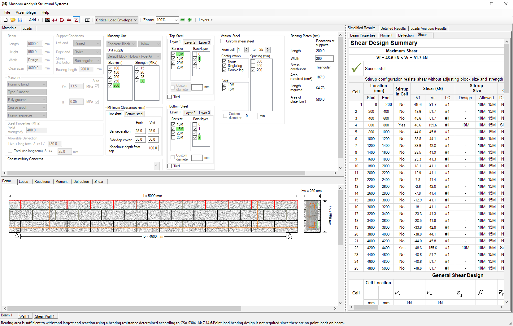Open the Assemblage menu
Screen dimensions: 513x326
pos(26,12)
